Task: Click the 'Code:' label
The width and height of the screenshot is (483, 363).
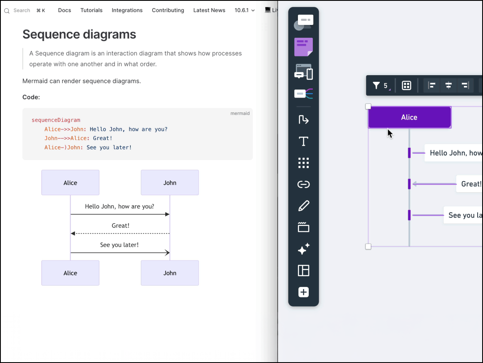Action: [x=31, y=97]
